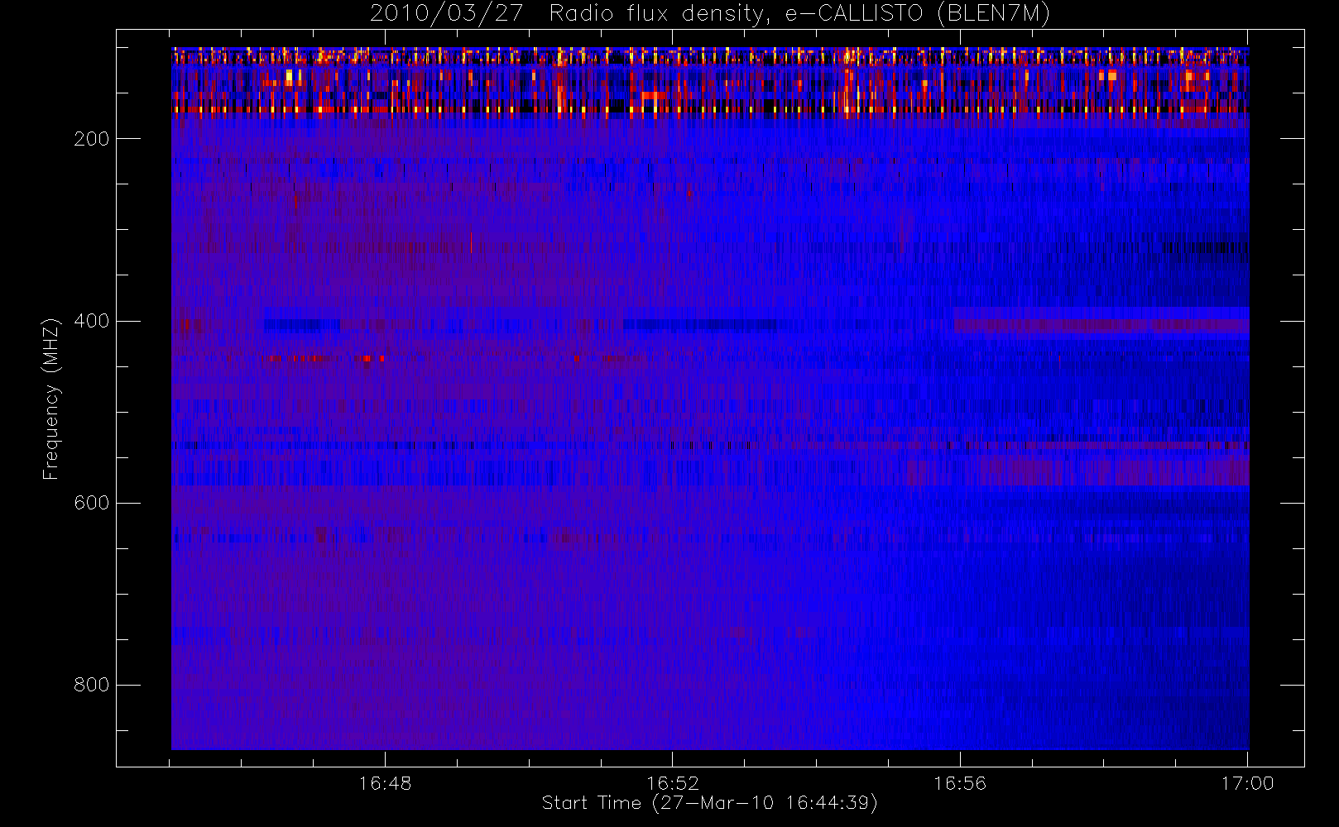Click the 16:48 time tick label

(385, 783)
